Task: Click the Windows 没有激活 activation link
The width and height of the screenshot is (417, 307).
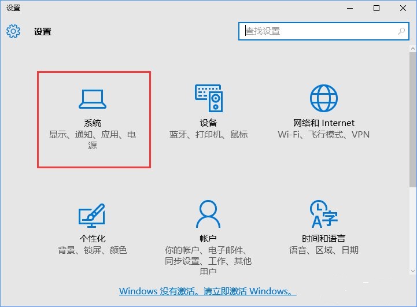Action: pos(208,291)
